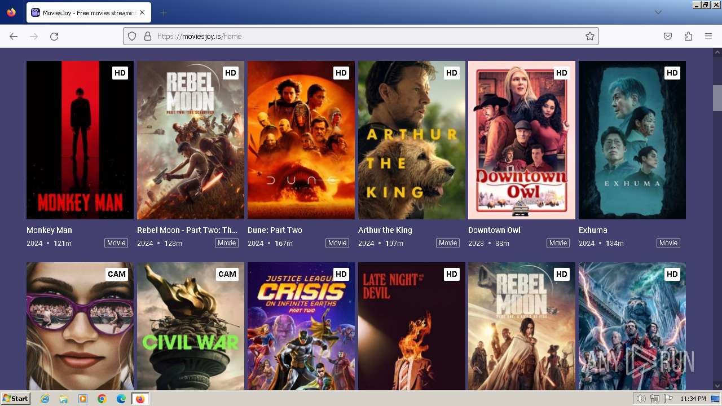Open the media player taskbar icon
The image size is (722, 406).
(83, 399)
